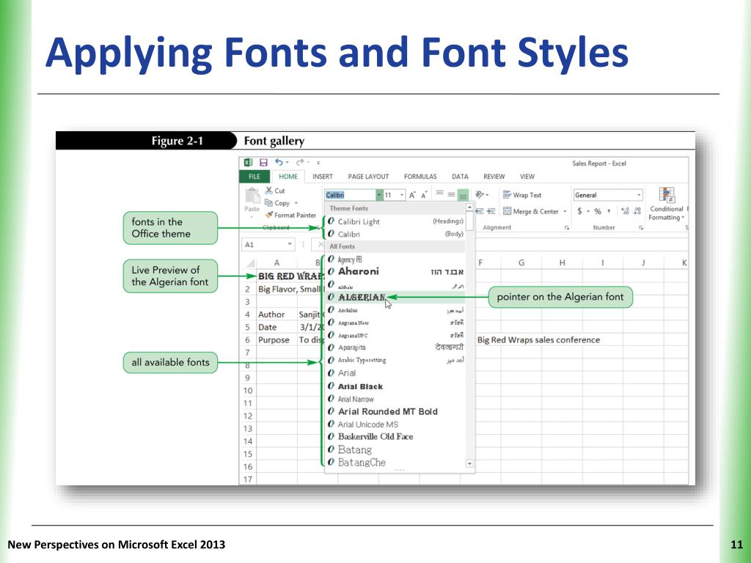751x563 pixels.
Task: Switch to the DATA tab
Action: click(460, 177)
